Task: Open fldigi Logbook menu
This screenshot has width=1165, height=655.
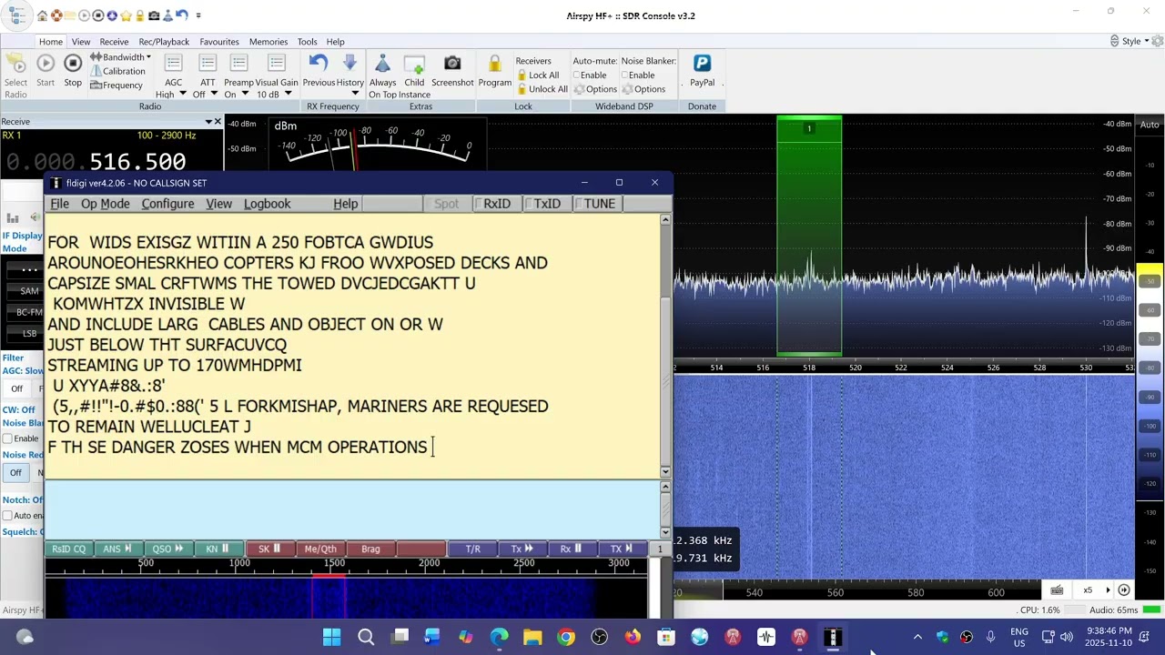Action: point(267,204)
